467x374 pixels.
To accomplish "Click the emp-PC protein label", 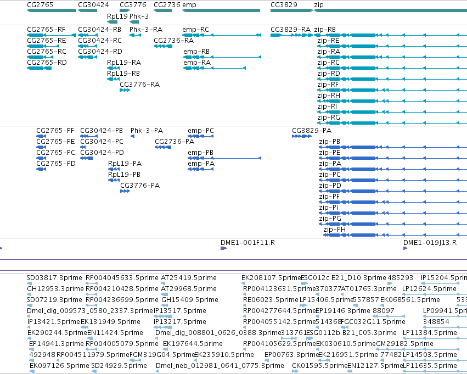I will tap(201, 131).
